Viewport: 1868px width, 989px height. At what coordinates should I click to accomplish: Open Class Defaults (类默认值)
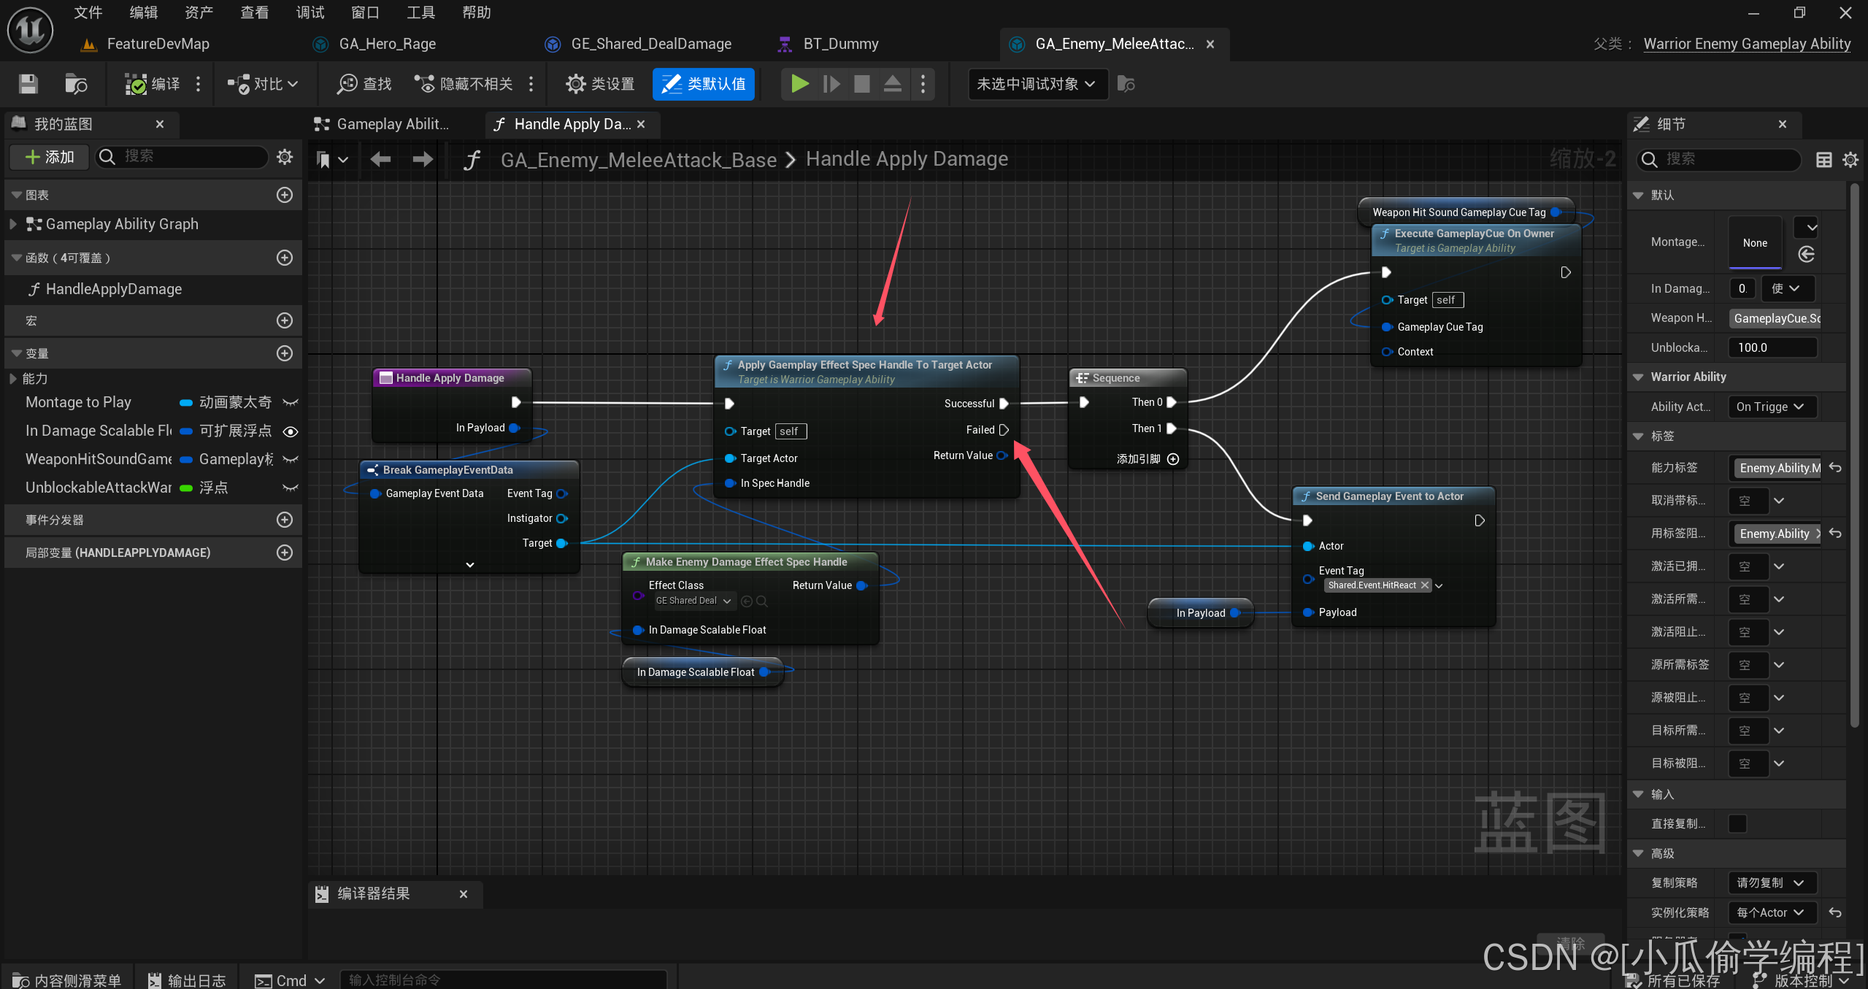point(704,84)
